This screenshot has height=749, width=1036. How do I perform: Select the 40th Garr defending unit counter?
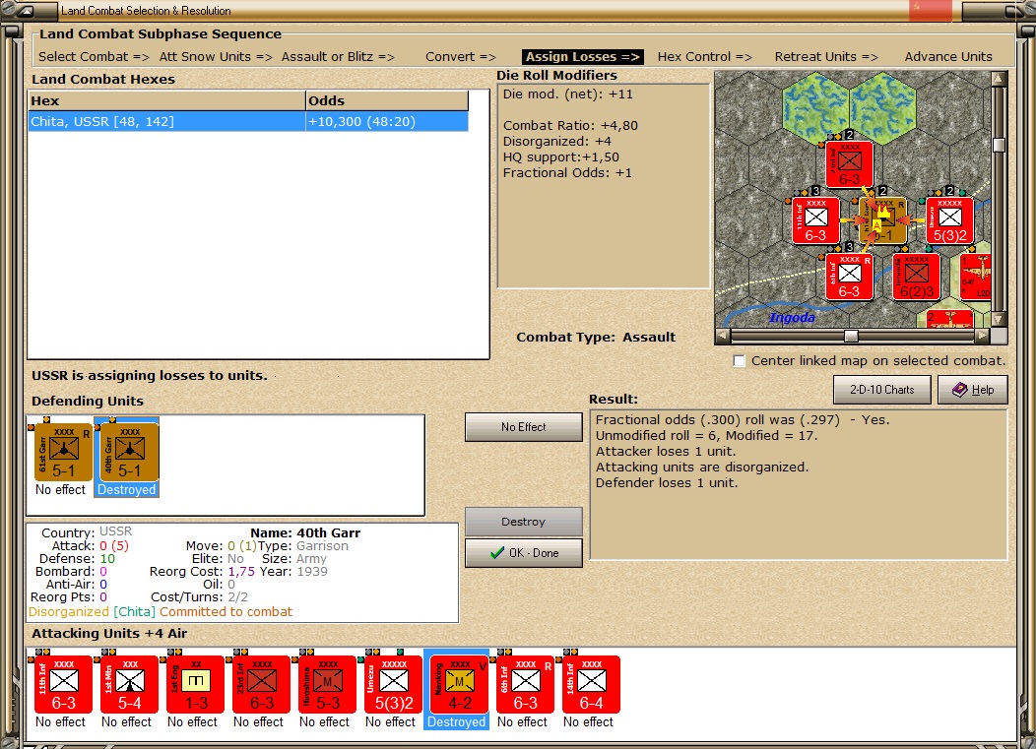(129, 452)
